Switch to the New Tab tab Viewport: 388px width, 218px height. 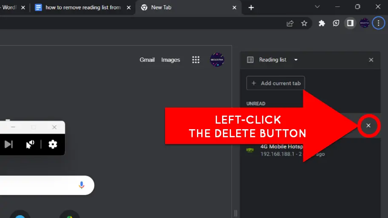(x=188, y=8)
